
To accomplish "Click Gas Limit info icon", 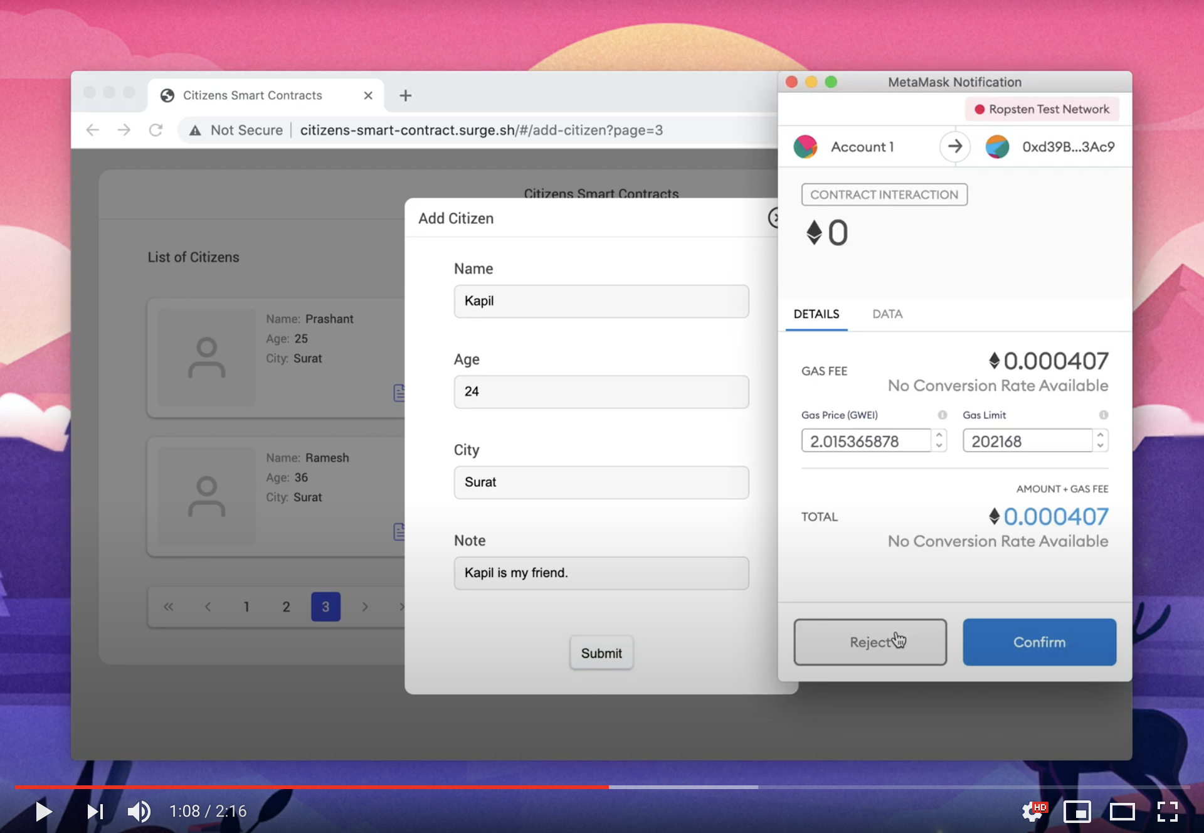I will pos(1103,415).
